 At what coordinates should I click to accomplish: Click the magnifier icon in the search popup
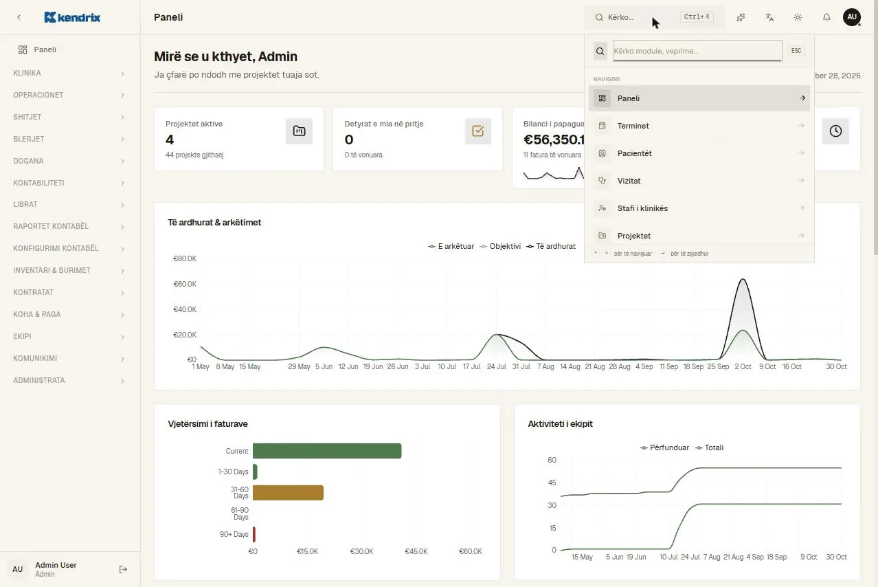(600, 51)
